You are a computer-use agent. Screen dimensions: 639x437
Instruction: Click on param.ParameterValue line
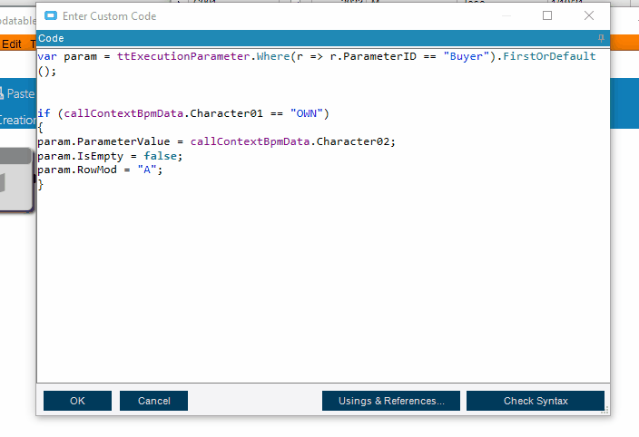tap(216, 141)
